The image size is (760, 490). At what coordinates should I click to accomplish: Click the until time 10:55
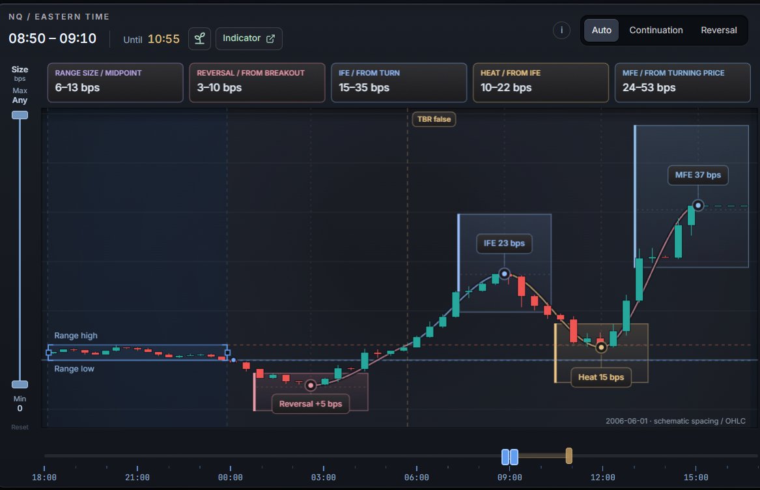tap(163, 39)
